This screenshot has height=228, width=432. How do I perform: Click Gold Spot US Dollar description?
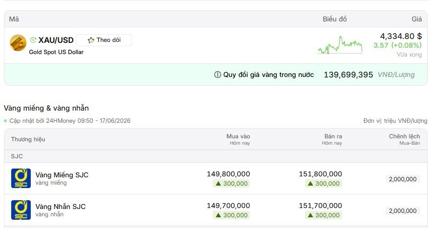[x=56, y=52]
